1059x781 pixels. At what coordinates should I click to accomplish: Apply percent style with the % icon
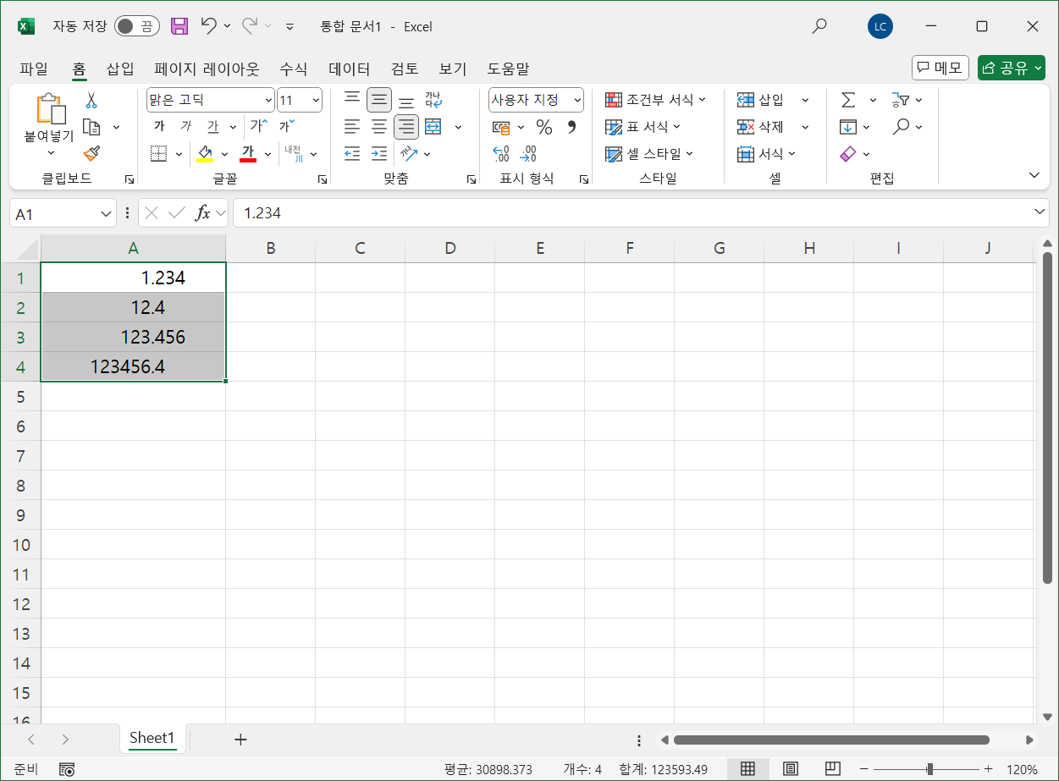pos(543,127)
